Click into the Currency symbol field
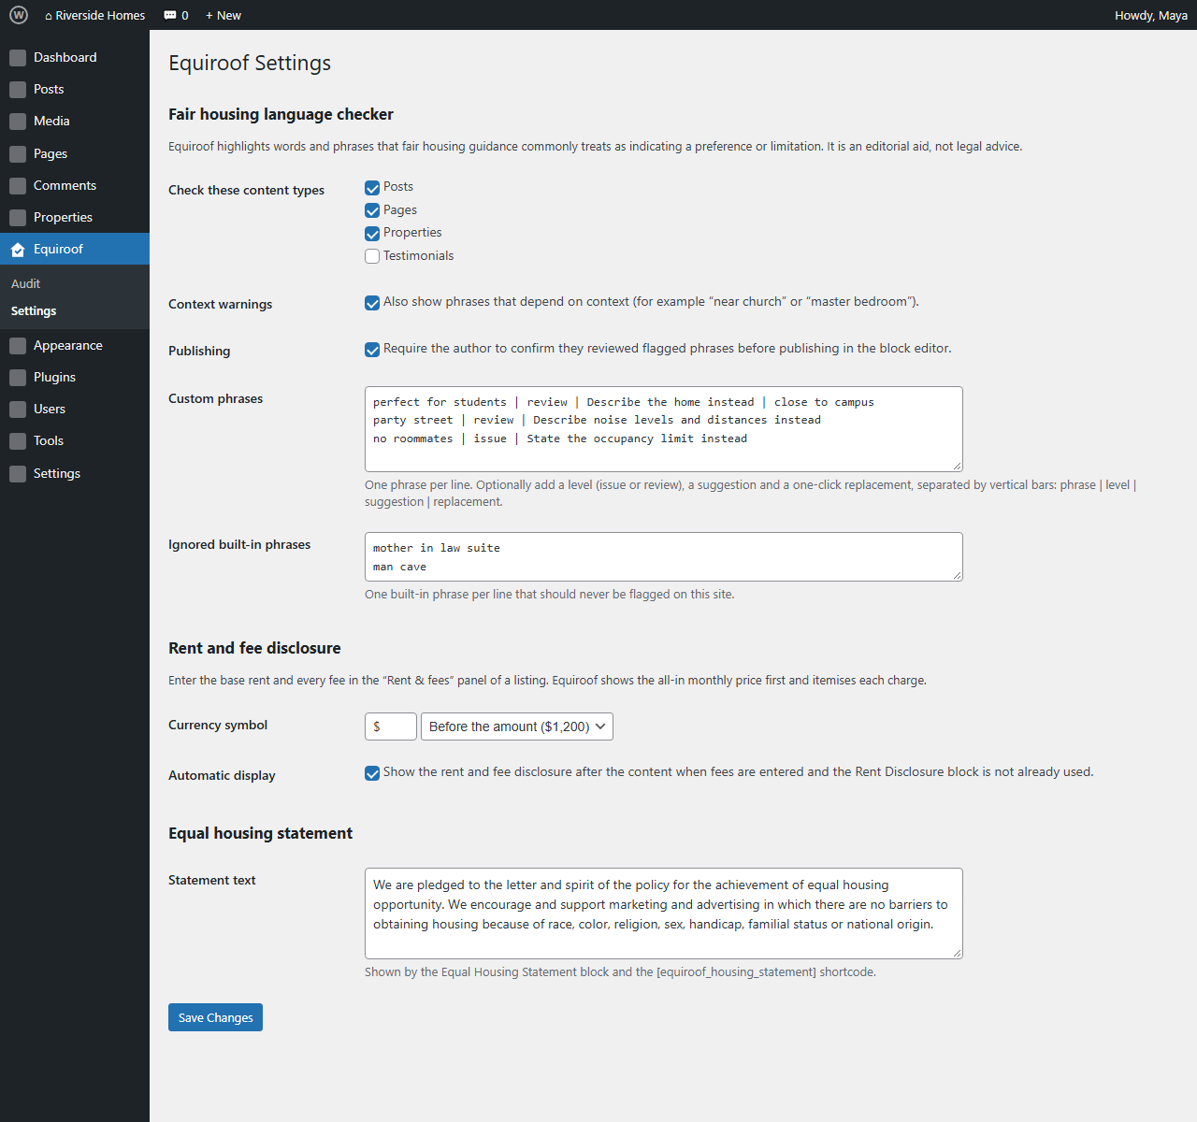This screenshot has width=1197, height=1122. 391,726
